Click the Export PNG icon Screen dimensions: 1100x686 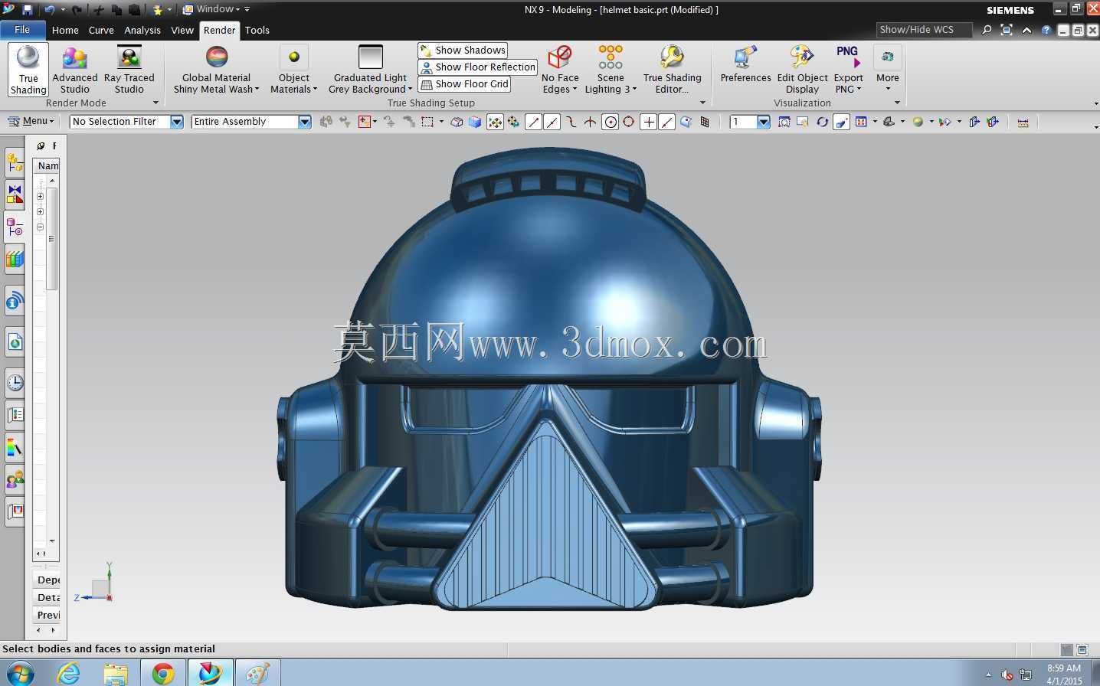(x=847, y=57)
